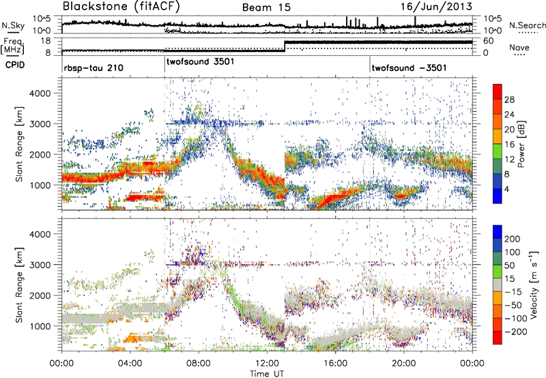Click the "-200" value on Velocity colorbar
Screen dimensions: 546x378
(x=515, y=332)
